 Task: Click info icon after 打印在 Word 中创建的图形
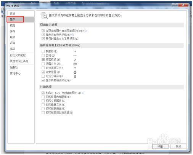[83, 93]
